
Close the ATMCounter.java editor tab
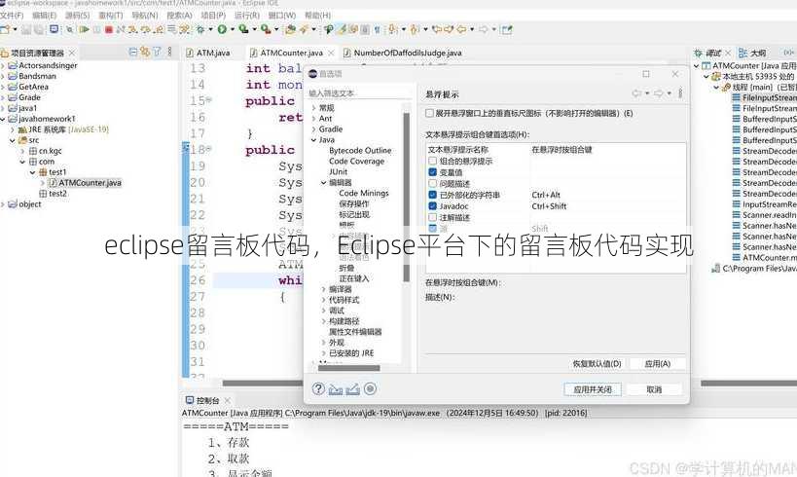331,53
